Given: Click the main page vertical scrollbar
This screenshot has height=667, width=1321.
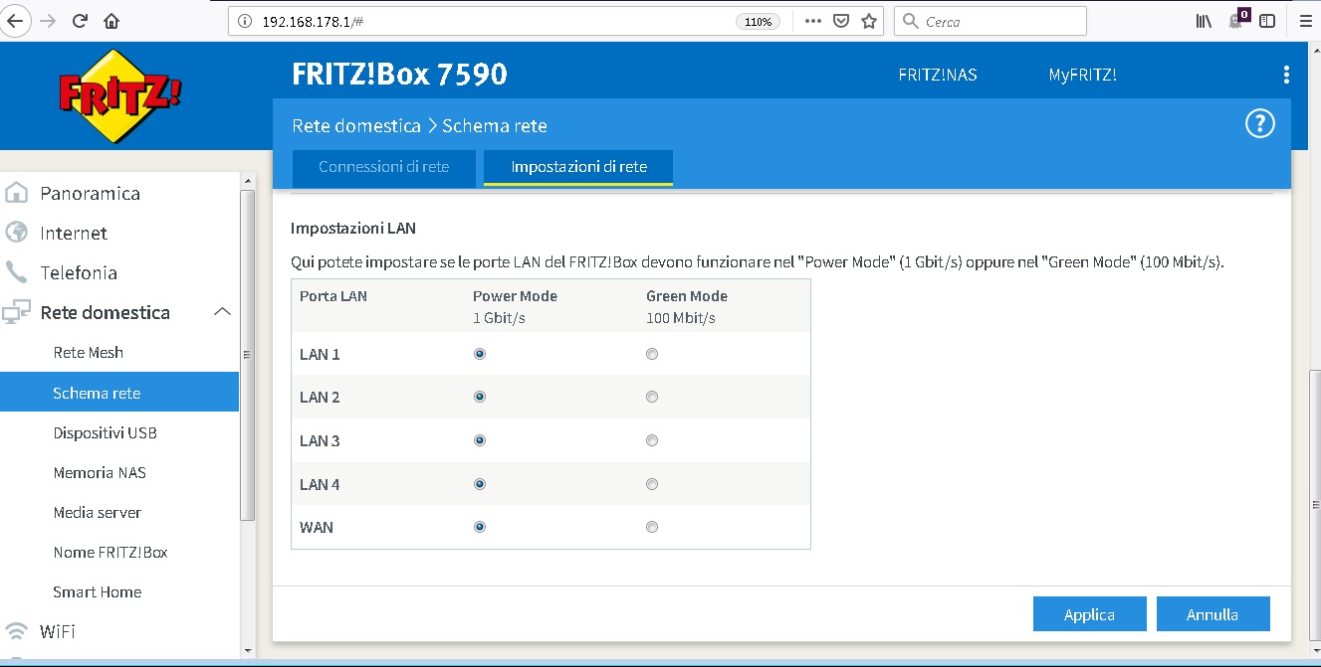Looking at the screenshot, I should click(1315, 507).
